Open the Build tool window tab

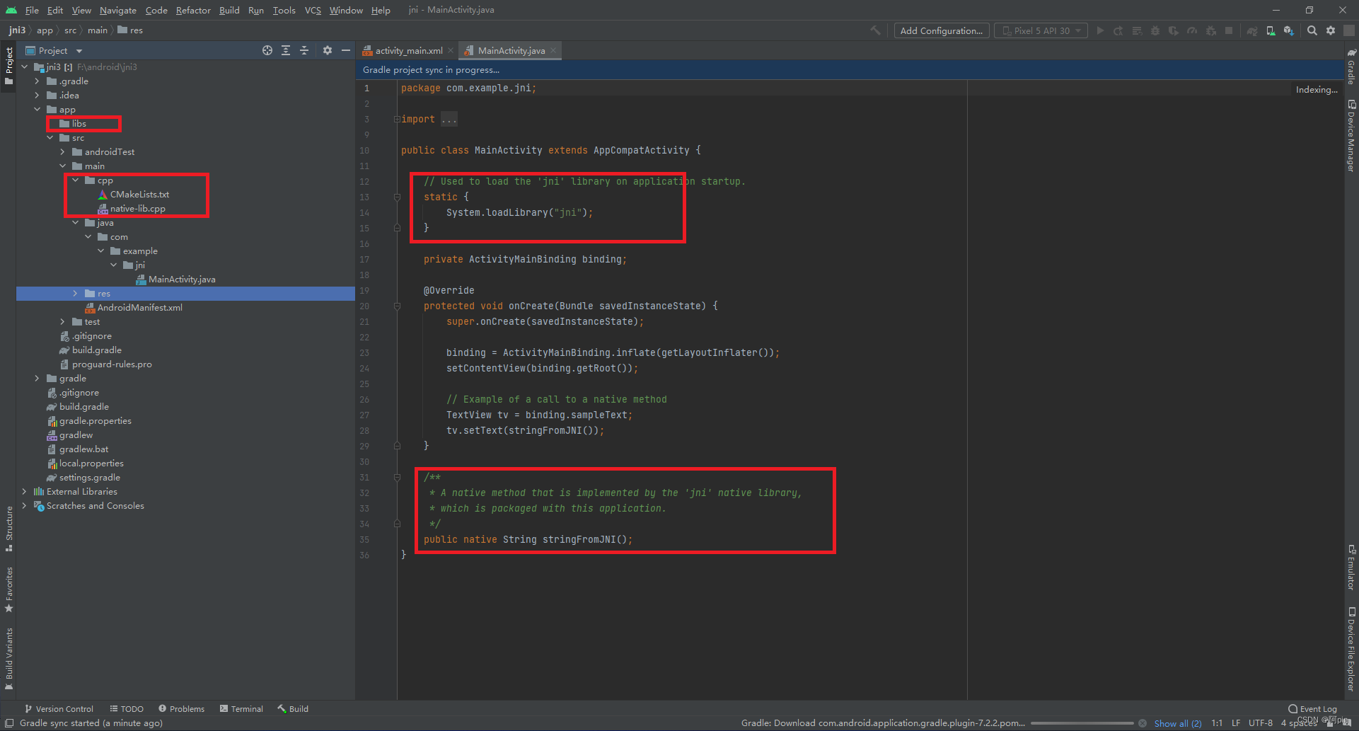293,708
